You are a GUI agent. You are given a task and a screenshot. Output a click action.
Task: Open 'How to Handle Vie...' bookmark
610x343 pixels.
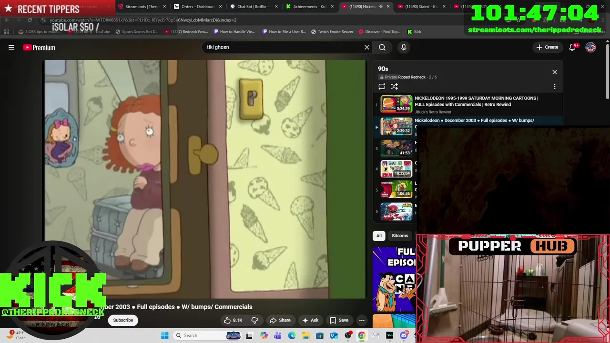[x=234, y=32]
